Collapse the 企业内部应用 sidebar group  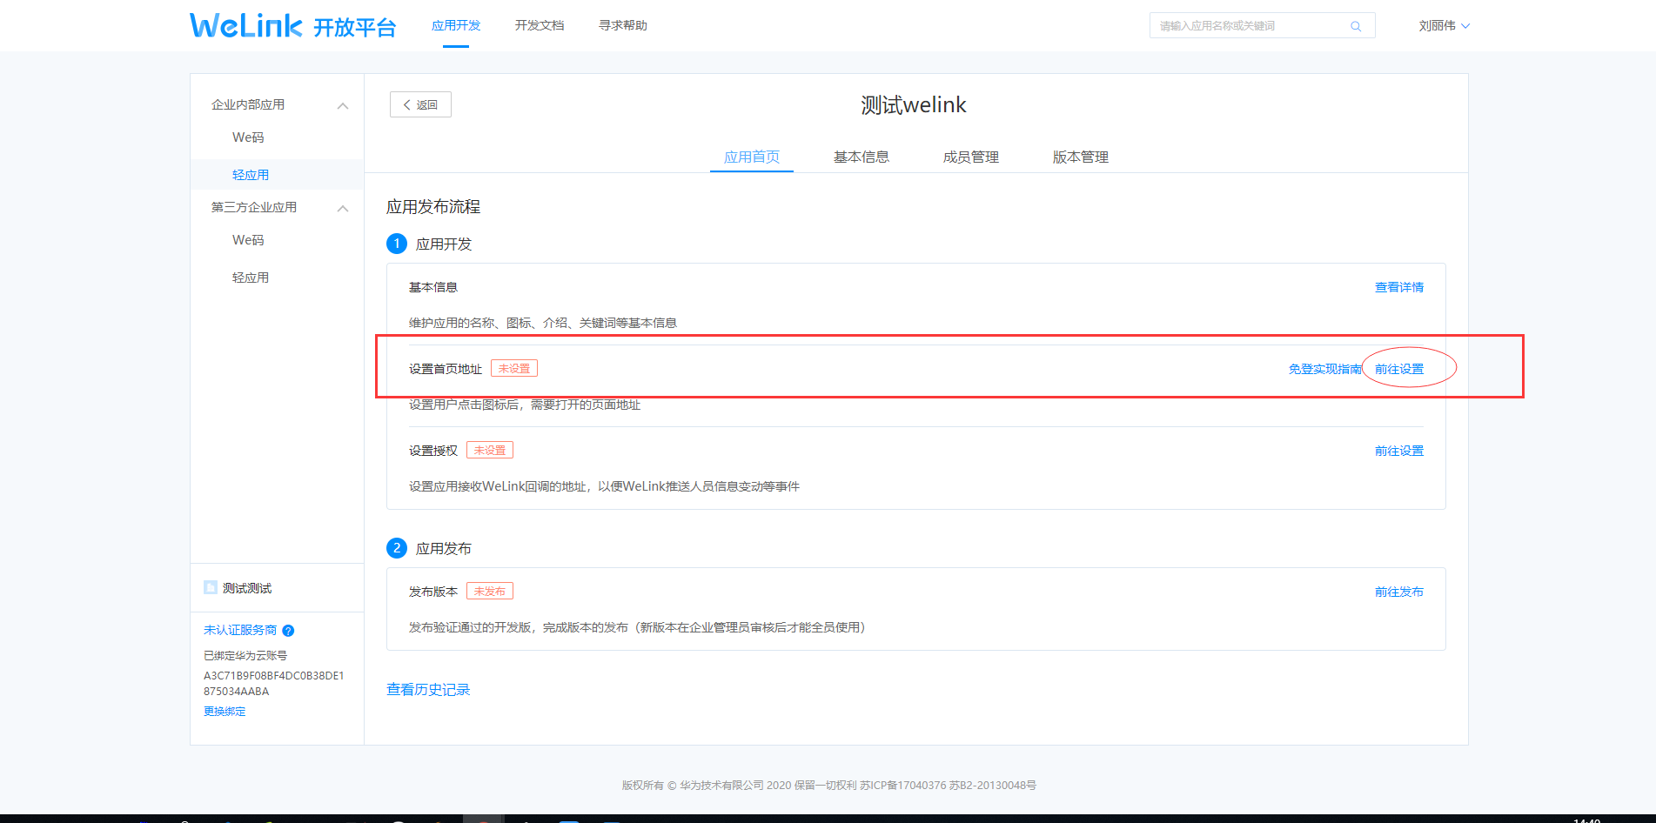343,105
